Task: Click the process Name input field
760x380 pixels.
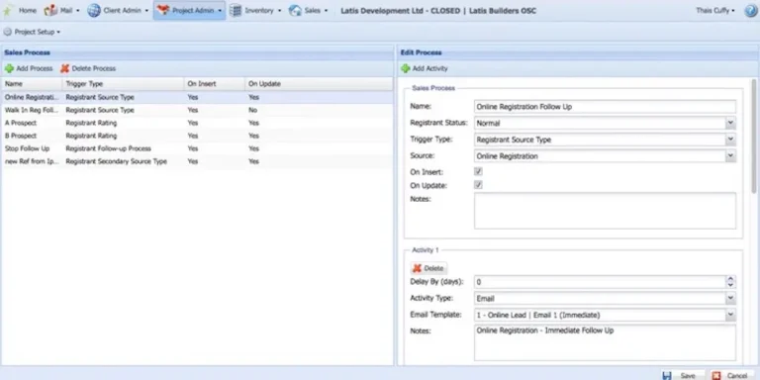Action: [605, 107]
